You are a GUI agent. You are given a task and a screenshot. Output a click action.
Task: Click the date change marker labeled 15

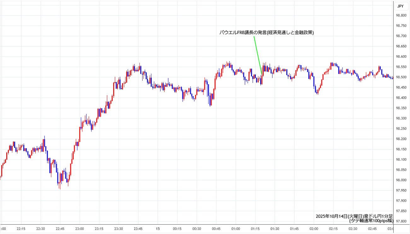[158, 229]
